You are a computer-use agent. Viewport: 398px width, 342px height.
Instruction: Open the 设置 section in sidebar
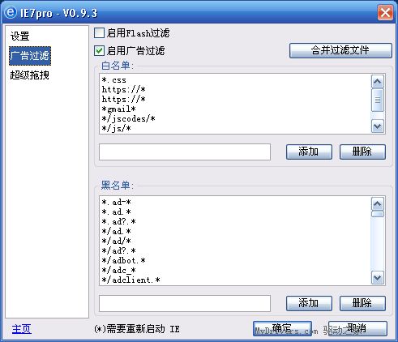(x=19, y=36)
